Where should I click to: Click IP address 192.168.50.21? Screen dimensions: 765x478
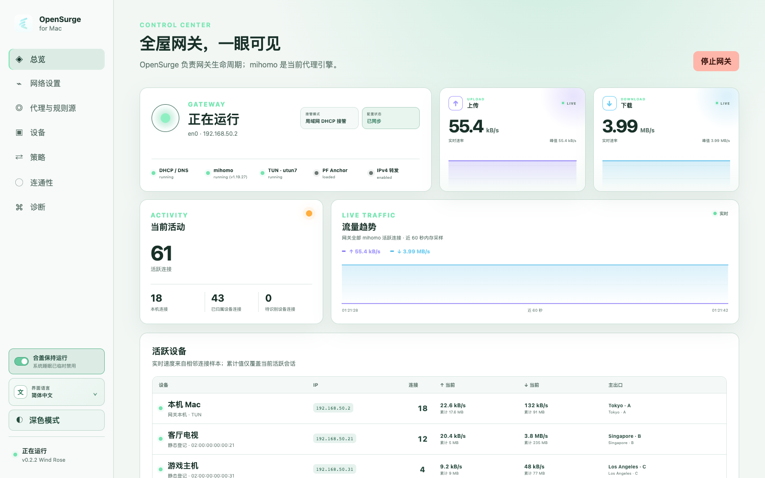coord(335,439)
